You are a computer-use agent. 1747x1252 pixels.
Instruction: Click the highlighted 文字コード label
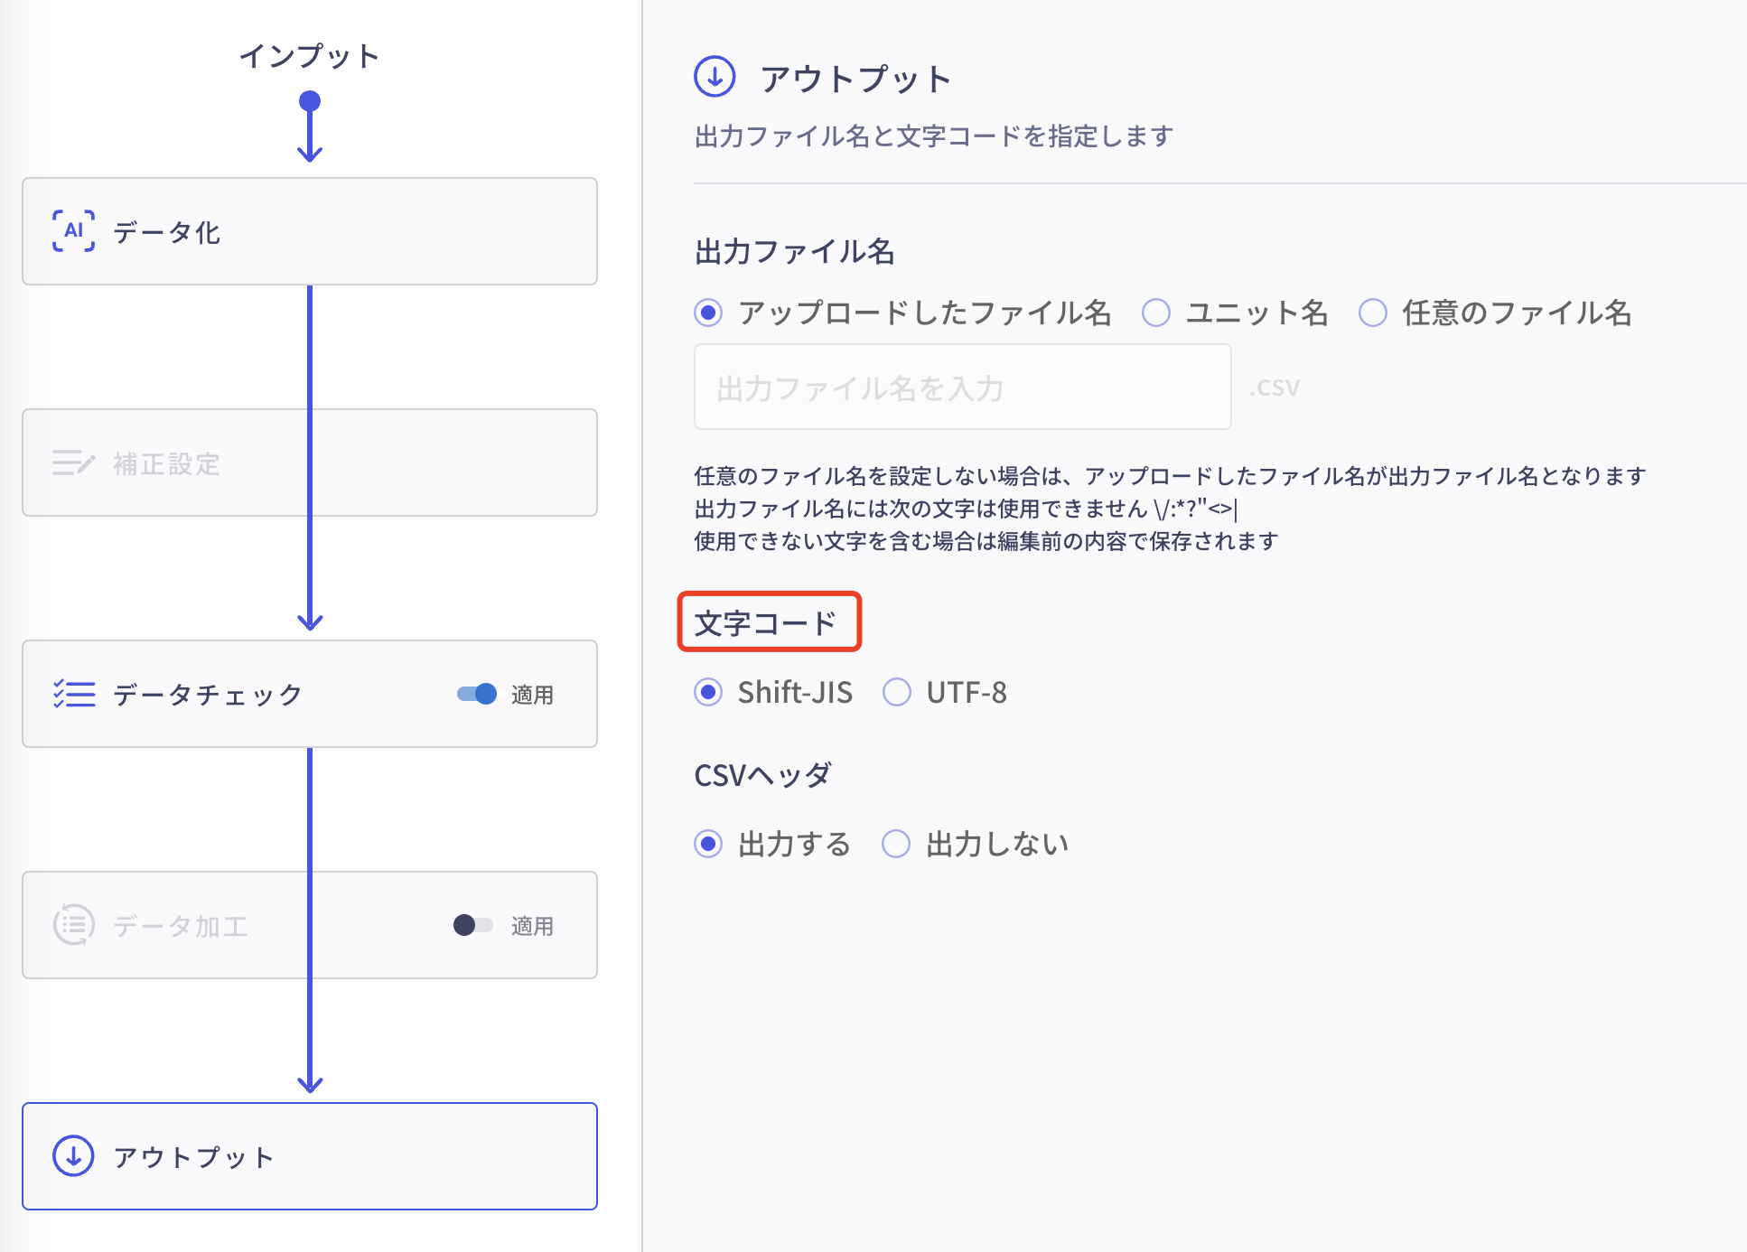point(769,621)
